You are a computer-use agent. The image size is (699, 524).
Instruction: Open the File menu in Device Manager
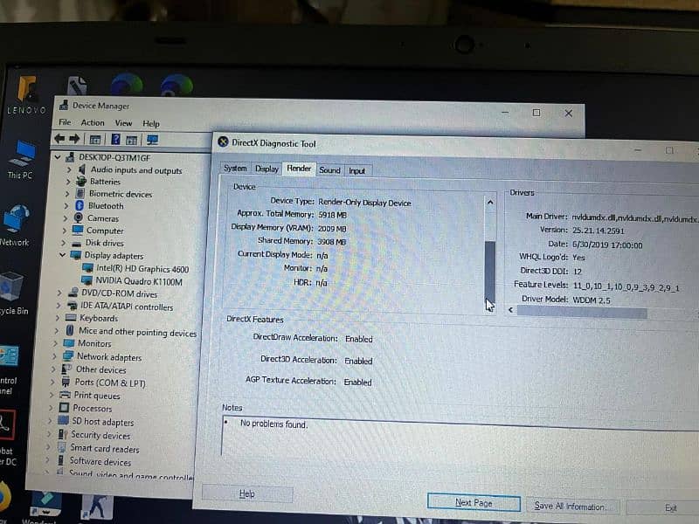pos(65,122)
